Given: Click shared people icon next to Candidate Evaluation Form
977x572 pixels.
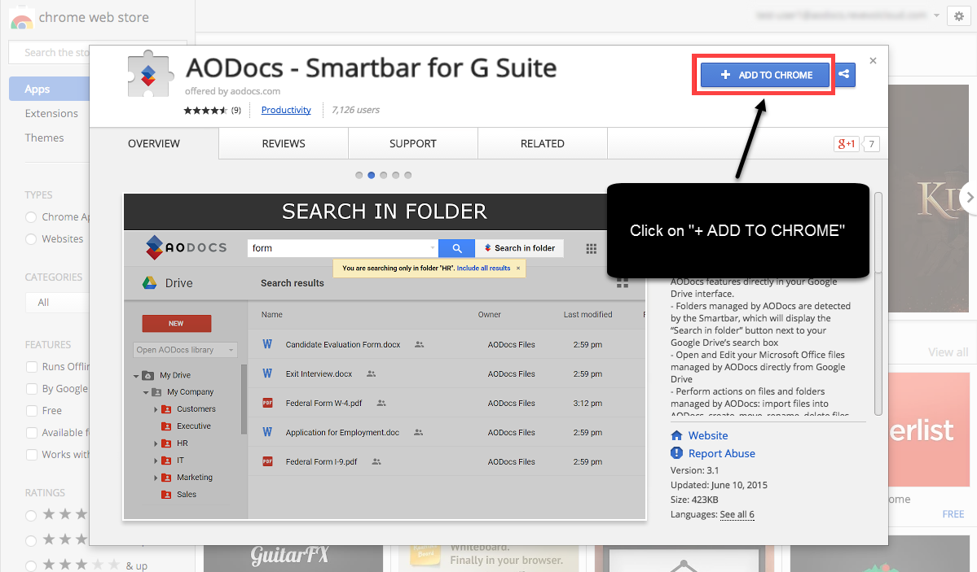Looking at the screenshot, I should tap(420, 344).
